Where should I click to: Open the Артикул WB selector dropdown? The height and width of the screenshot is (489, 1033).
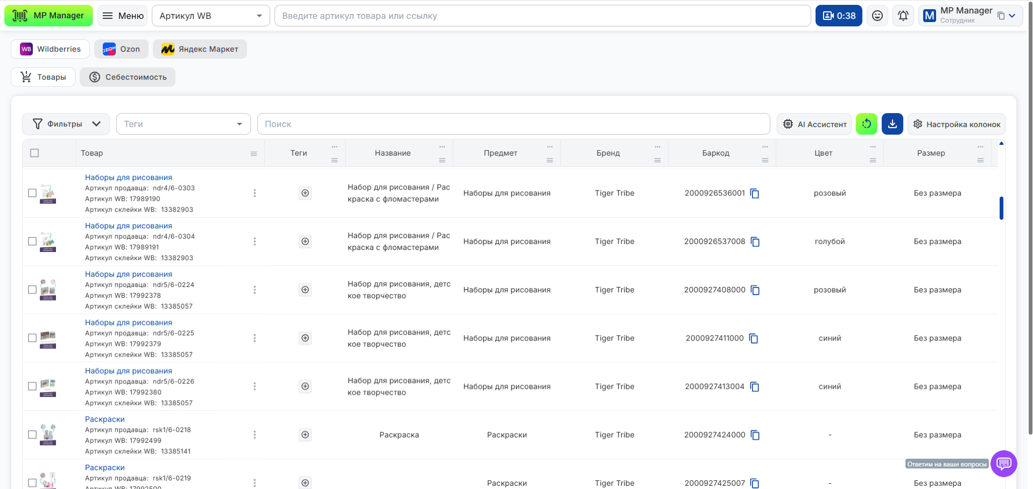click(210, 16)
